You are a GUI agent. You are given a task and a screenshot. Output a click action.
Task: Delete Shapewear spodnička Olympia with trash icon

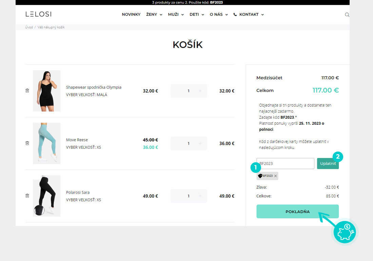(27, 91)
